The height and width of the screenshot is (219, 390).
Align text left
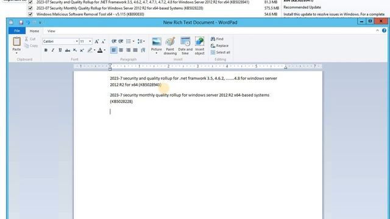(114, 50)
